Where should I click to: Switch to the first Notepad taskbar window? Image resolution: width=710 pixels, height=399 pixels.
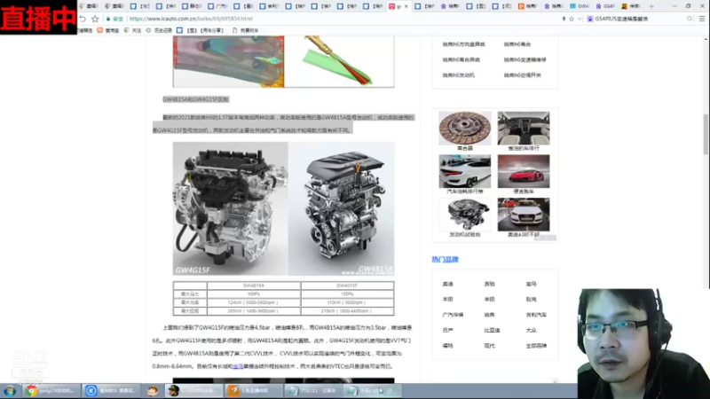pyautogui.click(x=314, y=391)
